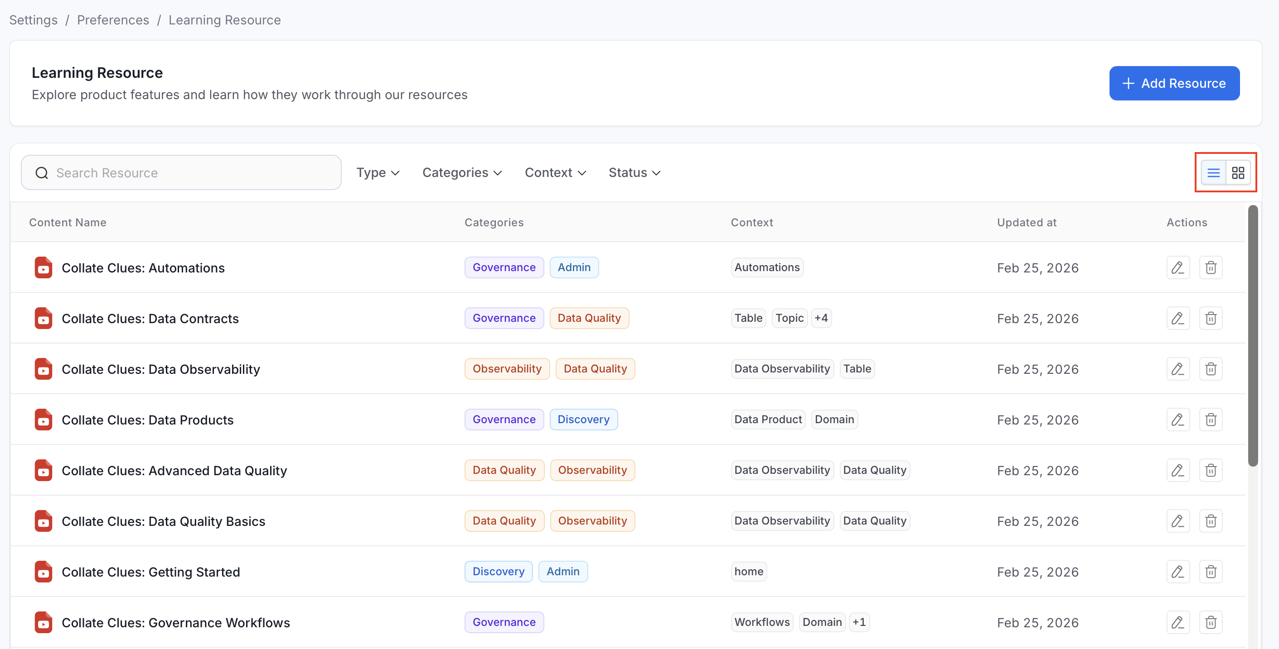The height and width of the screenshot is (649, 1279).
Task: Click the video icon beside Data Quality Basics
Action: pyautogui.click(x=43, y=521)
